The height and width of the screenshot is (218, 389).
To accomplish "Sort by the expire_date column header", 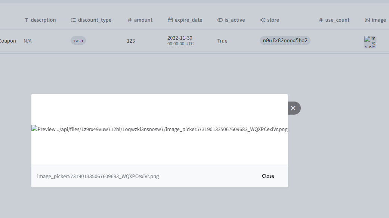I will (188, 20).
